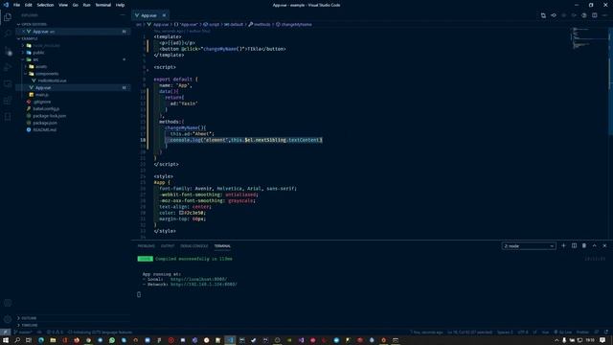
Task: Open the Accounts icon in activity bar
Action: coord(8,303)
